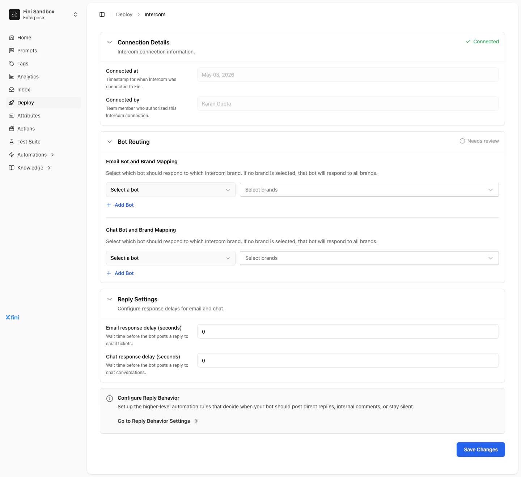Click the Chat Bot and Brand Mapping heading
The image size is (521, 477).
pos(141,230)
